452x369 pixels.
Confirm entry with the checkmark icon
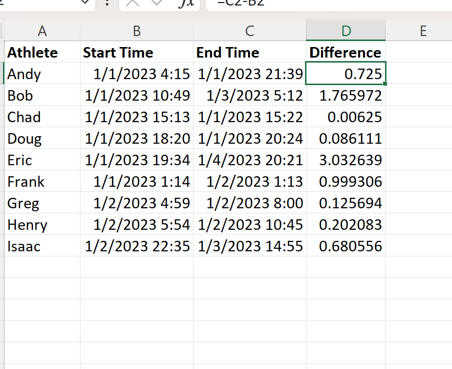point(155,4)
